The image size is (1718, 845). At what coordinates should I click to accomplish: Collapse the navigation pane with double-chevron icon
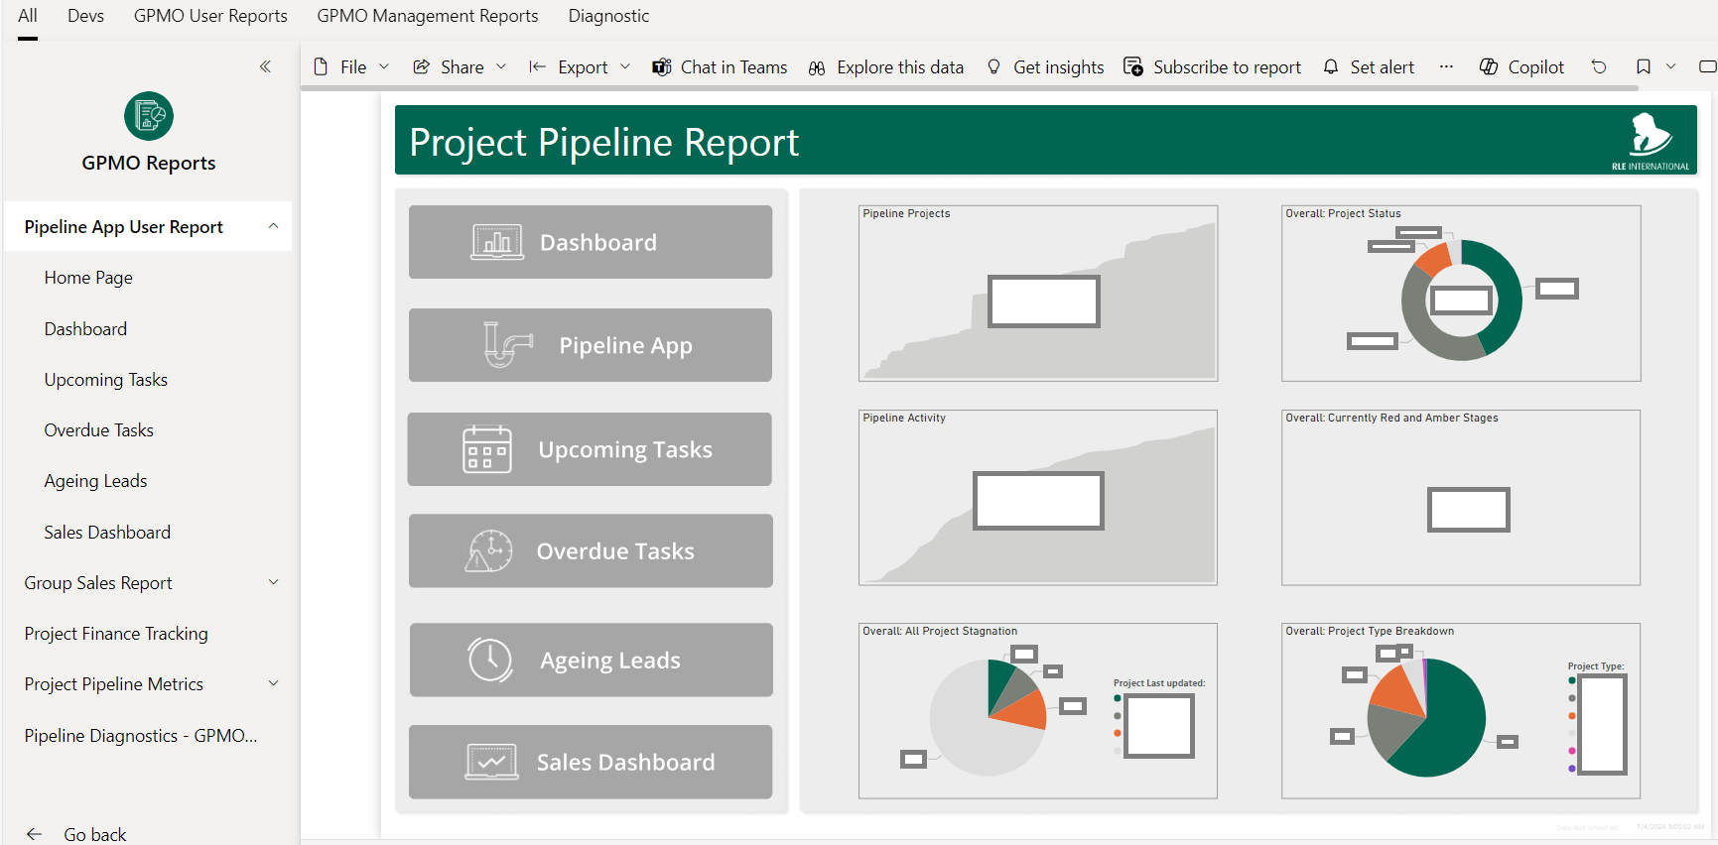pos(265,66)
